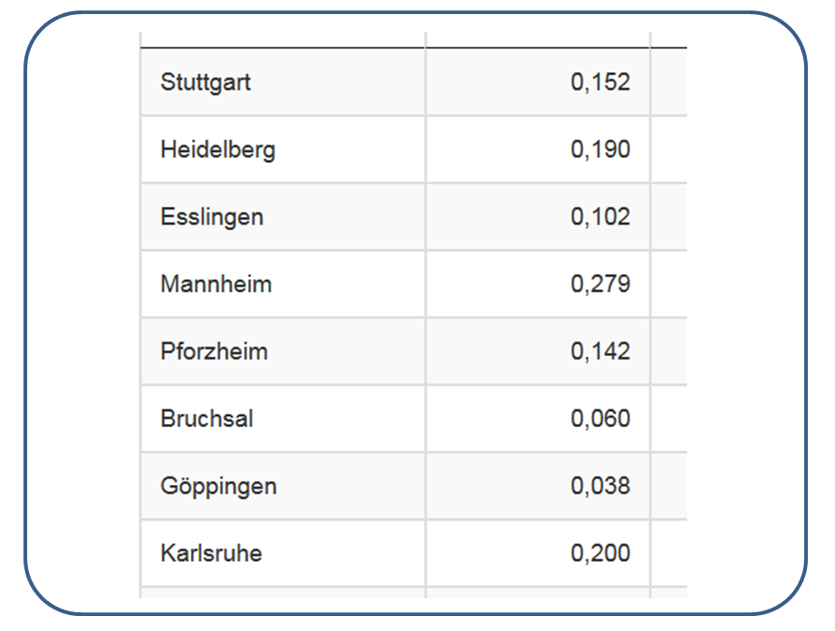The width and height of the screenshot is (835, 631).
Task: Click the Mannheim row name
Action: [x=284, y=285]
